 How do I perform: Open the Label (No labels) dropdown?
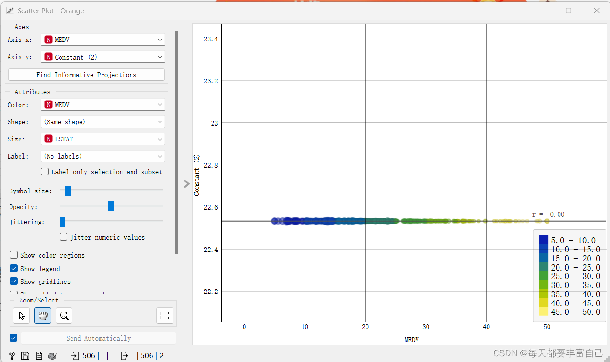[103, 156]
